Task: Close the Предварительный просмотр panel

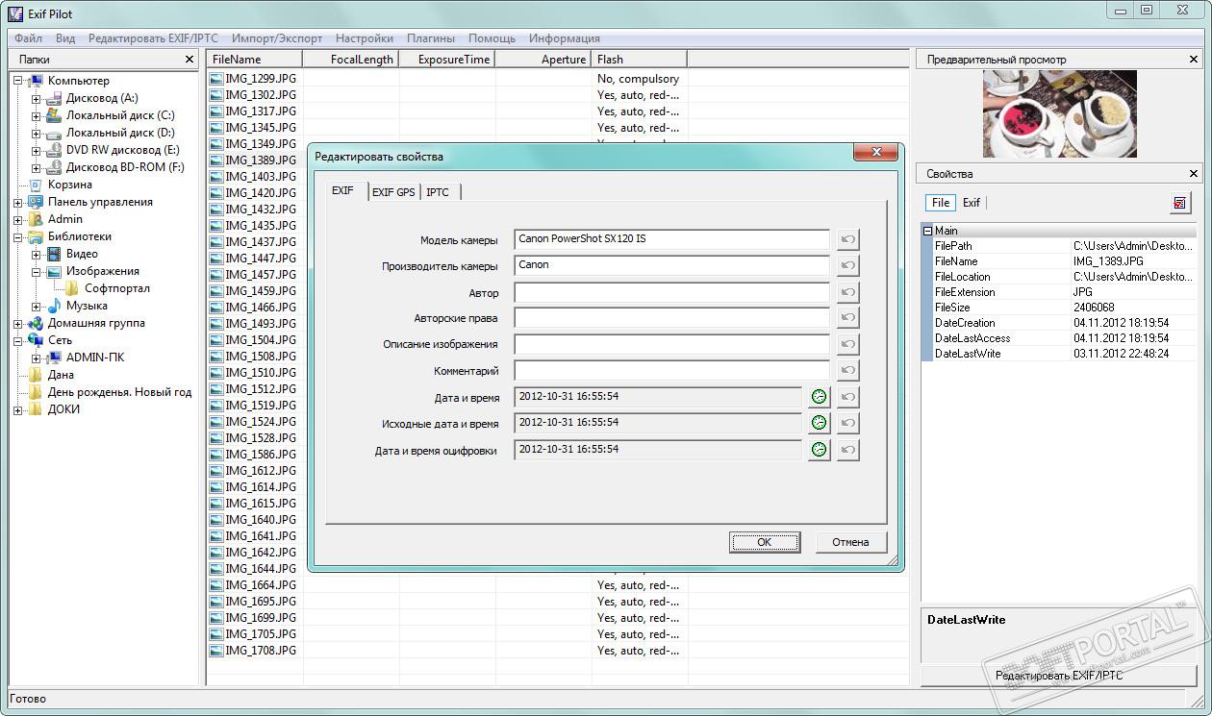Action: 1194,60
